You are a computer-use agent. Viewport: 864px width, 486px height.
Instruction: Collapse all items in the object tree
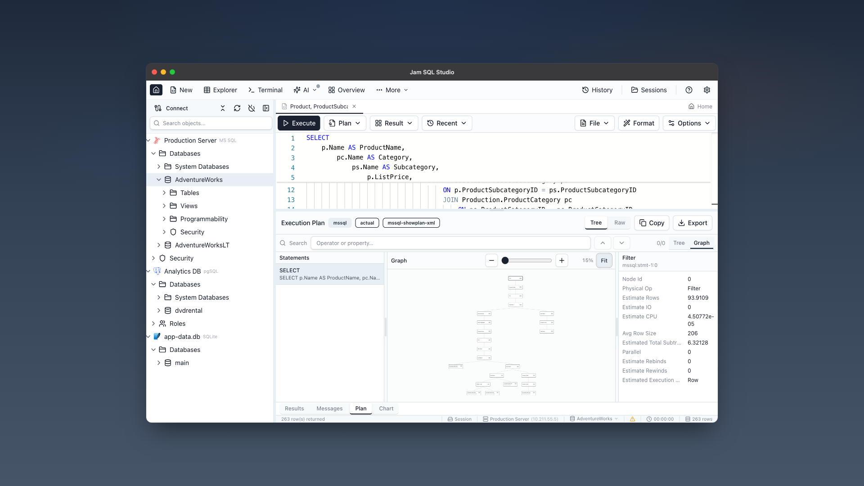(222, 108)
